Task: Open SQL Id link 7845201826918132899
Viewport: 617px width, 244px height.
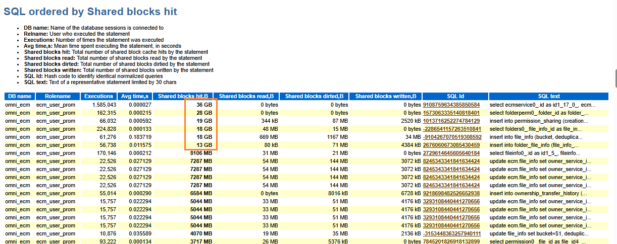Action: 451,241
